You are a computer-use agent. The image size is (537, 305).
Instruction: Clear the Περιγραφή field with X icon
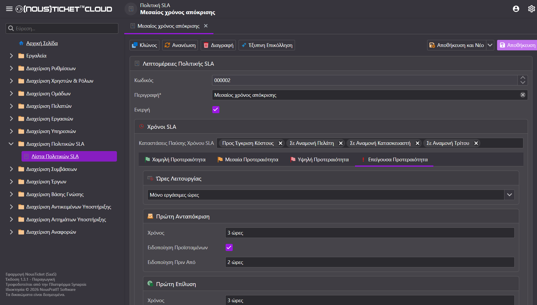tap(523, 95)
